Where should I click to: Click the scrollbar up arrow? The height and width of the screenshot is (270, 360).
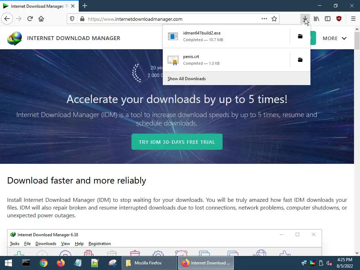[357, 30]
